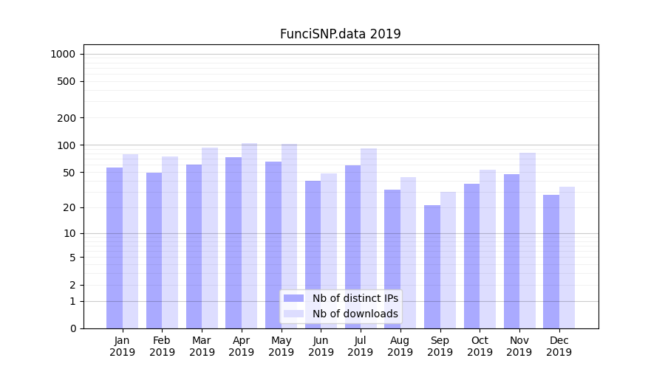Select the July distinct IPs bar
This screenshot has width=665, height=369.
(352, 246)
